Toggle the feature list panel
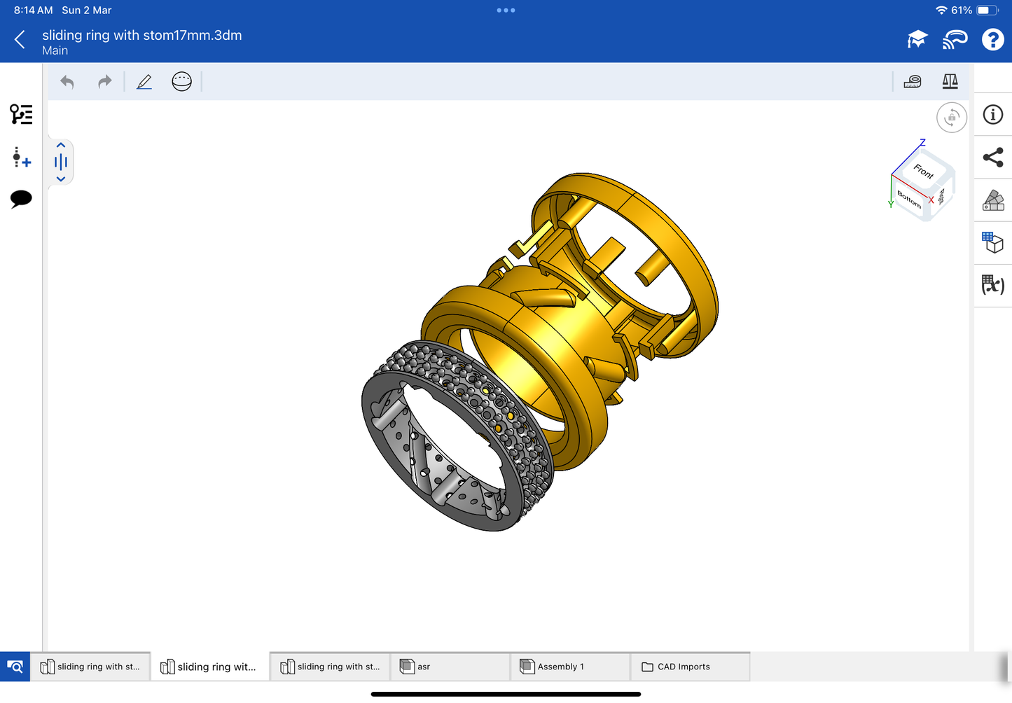 pos(21,114)
